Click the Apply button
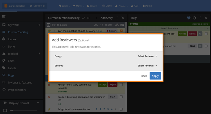This screenshot has height=114, width=211. (x=155, y=76)
